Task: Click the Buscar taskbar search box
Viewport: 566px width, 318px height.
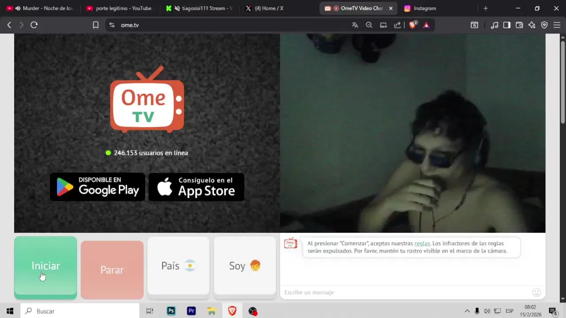Action: (80, 311)
